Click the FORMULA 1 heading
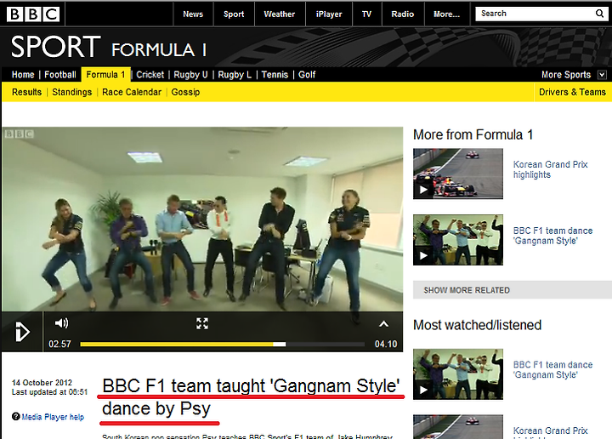612x439 pixels. (159, 50)
